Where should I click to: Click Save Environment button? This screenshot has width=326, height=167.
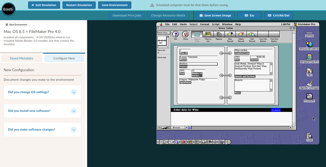(x=115, y=5)
